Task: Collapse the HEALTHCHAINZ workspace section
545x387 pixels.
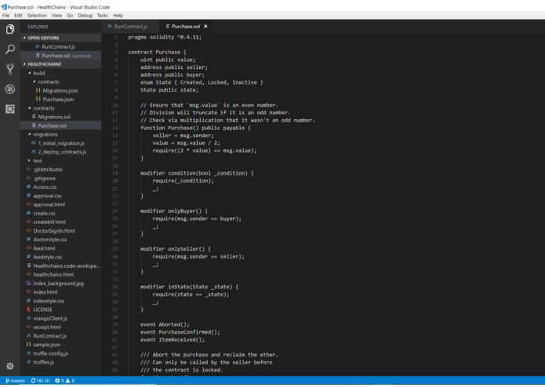Action: click(61, 64)
